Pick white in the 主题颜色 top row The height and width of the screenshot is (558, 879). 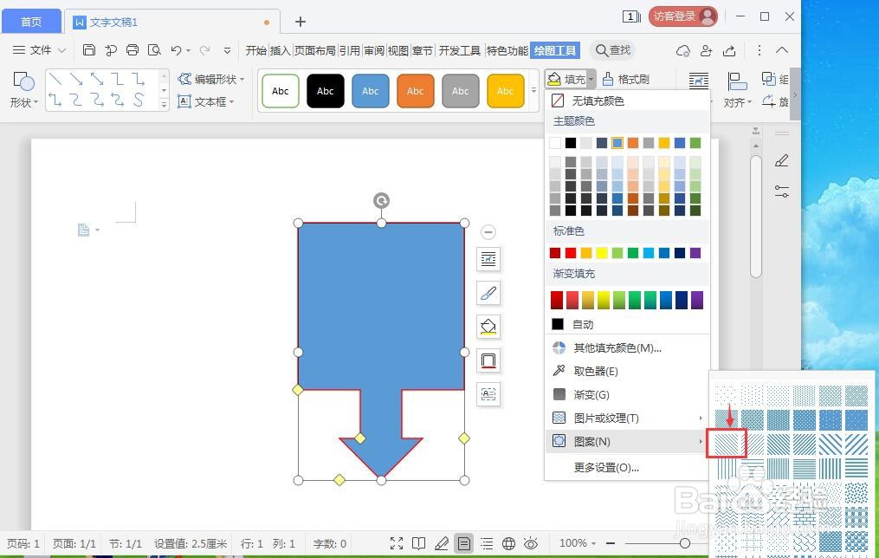pos(555,143)
